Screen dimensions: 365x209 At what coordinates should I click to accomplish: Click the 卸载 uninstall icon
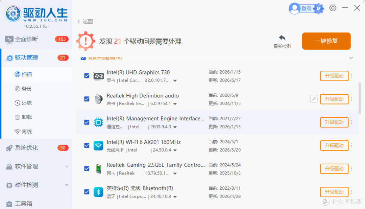point(18,117)
